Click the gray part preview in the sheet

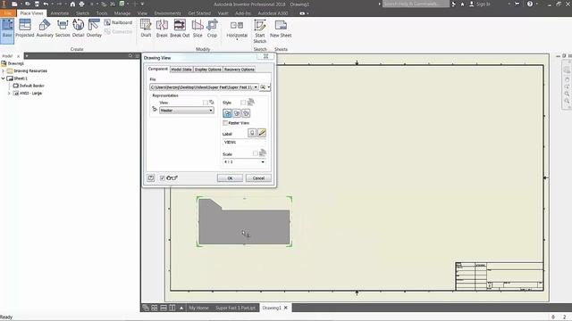point(244,222)
